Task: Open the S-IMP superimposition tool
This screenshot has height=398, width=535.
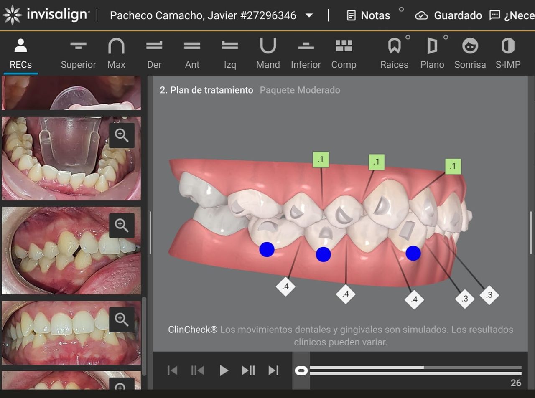Action: point(508,54)
